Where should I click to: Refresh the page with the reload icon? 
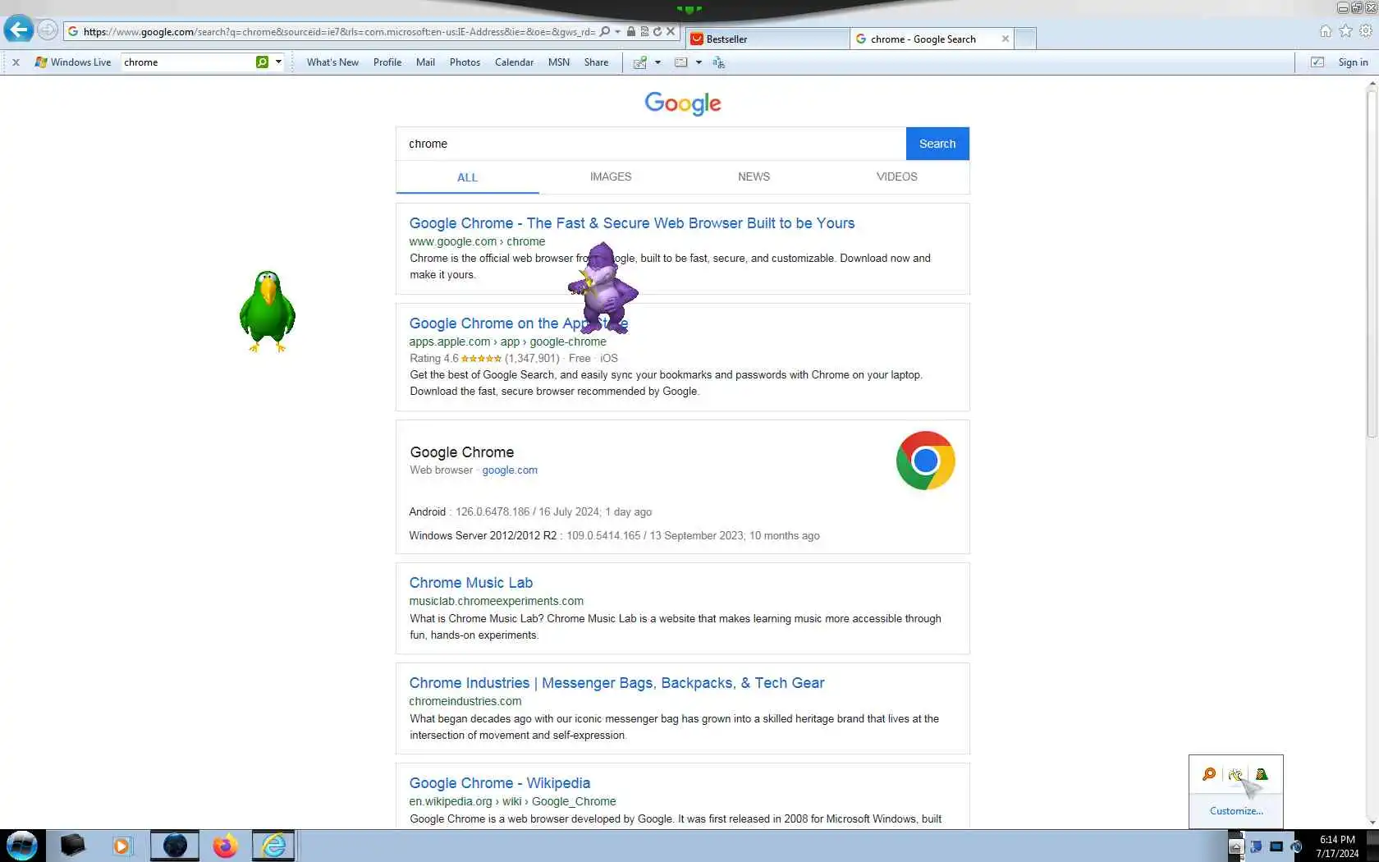(x=657, y=31)
